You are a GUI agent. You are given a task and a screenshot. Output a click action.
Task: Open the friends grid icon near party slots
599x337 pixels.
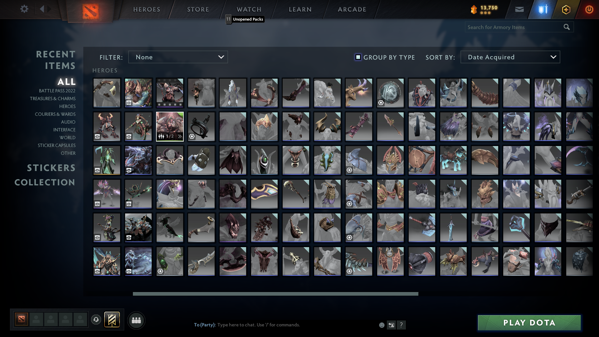136,320
